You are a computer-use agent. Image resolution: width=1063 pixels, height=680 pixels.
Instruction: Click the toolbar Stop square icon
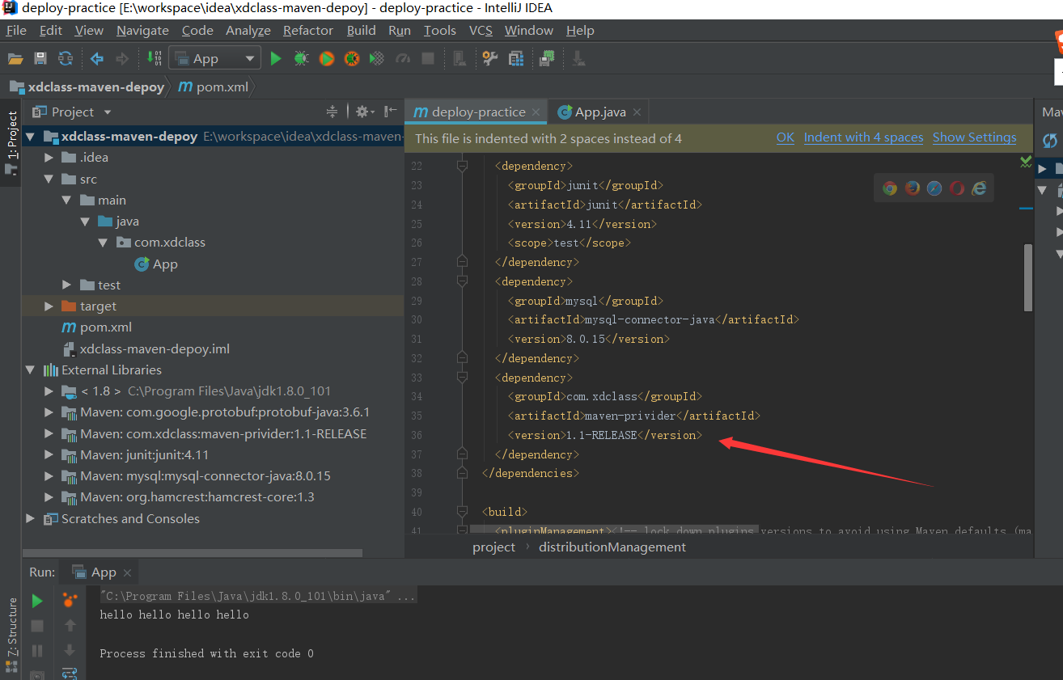pyautogui.click(x=428, y=58)
